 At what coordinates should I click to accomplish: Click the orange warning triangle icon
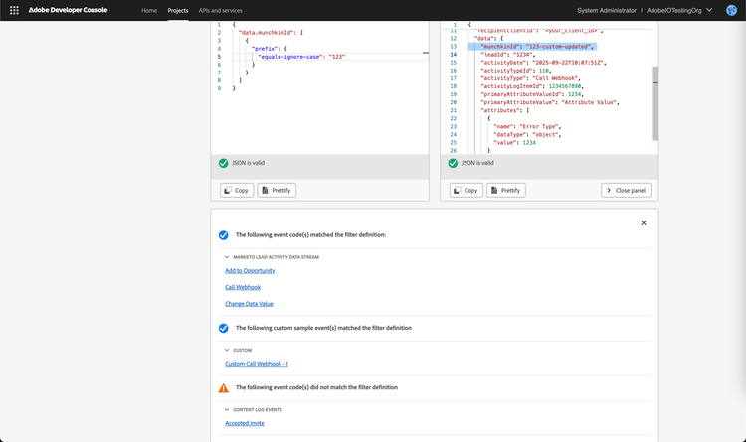[224, 387]
